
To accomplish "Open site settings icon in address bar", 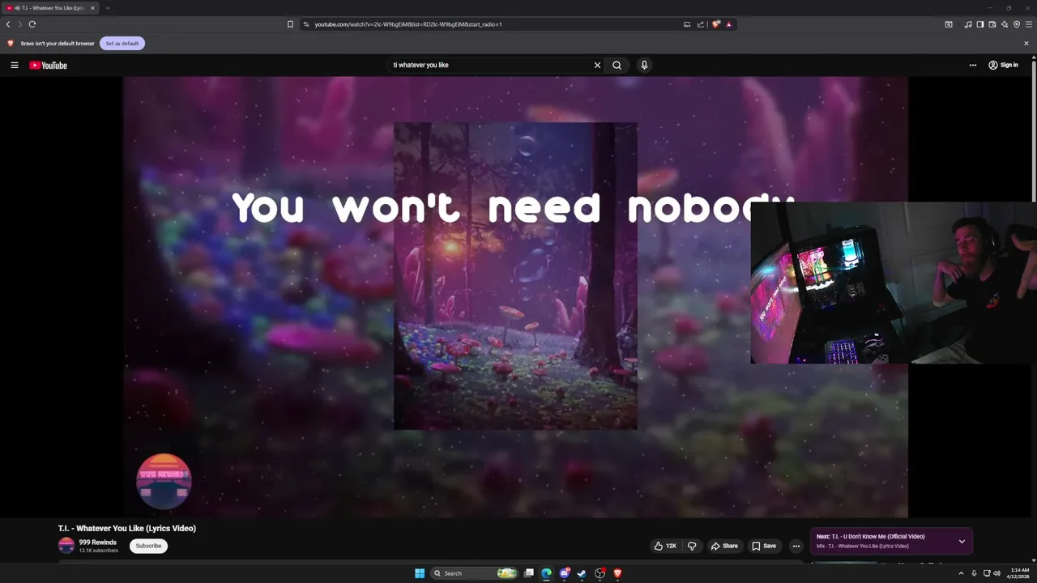I will click(x=306, y=24).
